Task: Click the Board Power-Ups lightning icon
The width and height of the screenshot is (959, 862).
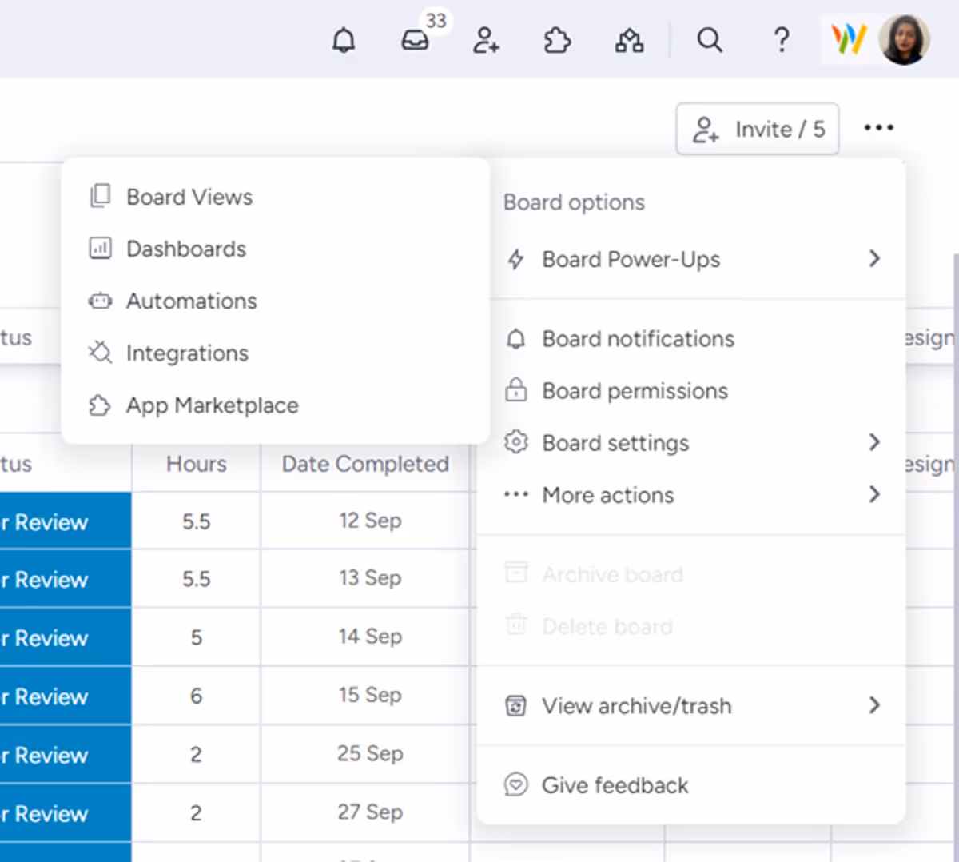Action: point(516,259)
